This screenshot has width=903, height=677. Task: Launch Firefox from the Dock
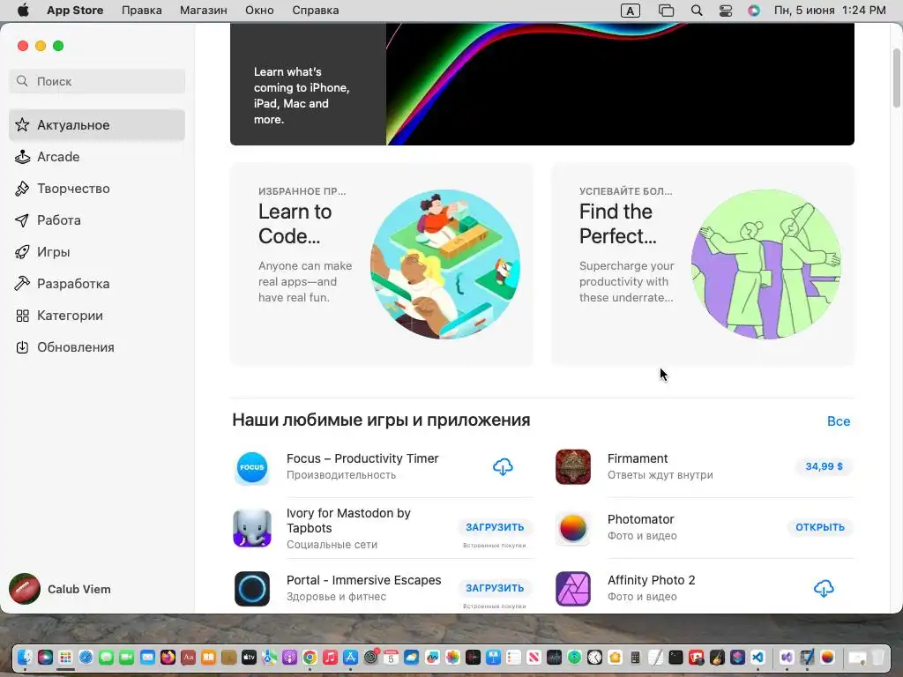(x=168, y=657)
